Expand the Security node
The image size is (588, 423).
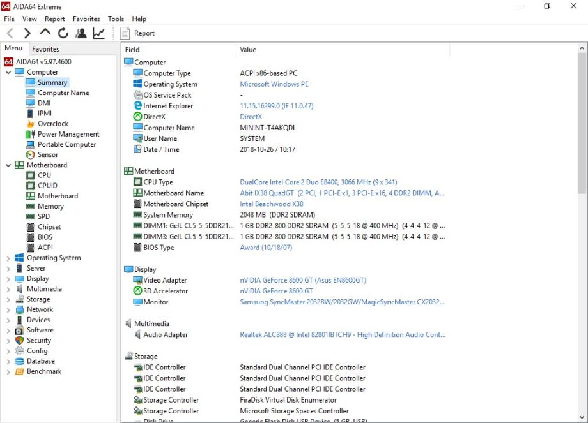8,341
